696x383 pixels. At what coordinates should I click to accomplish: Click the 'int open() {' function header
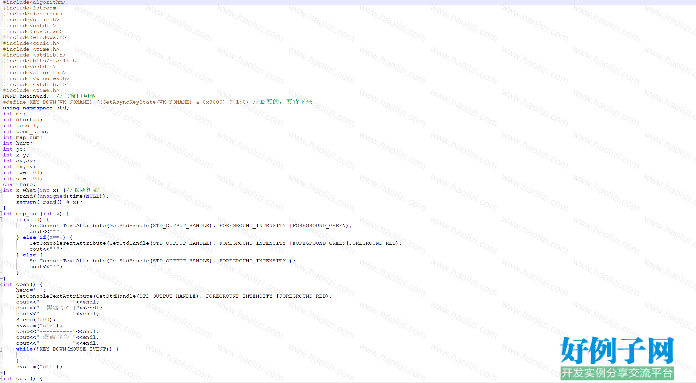(23, 285)
